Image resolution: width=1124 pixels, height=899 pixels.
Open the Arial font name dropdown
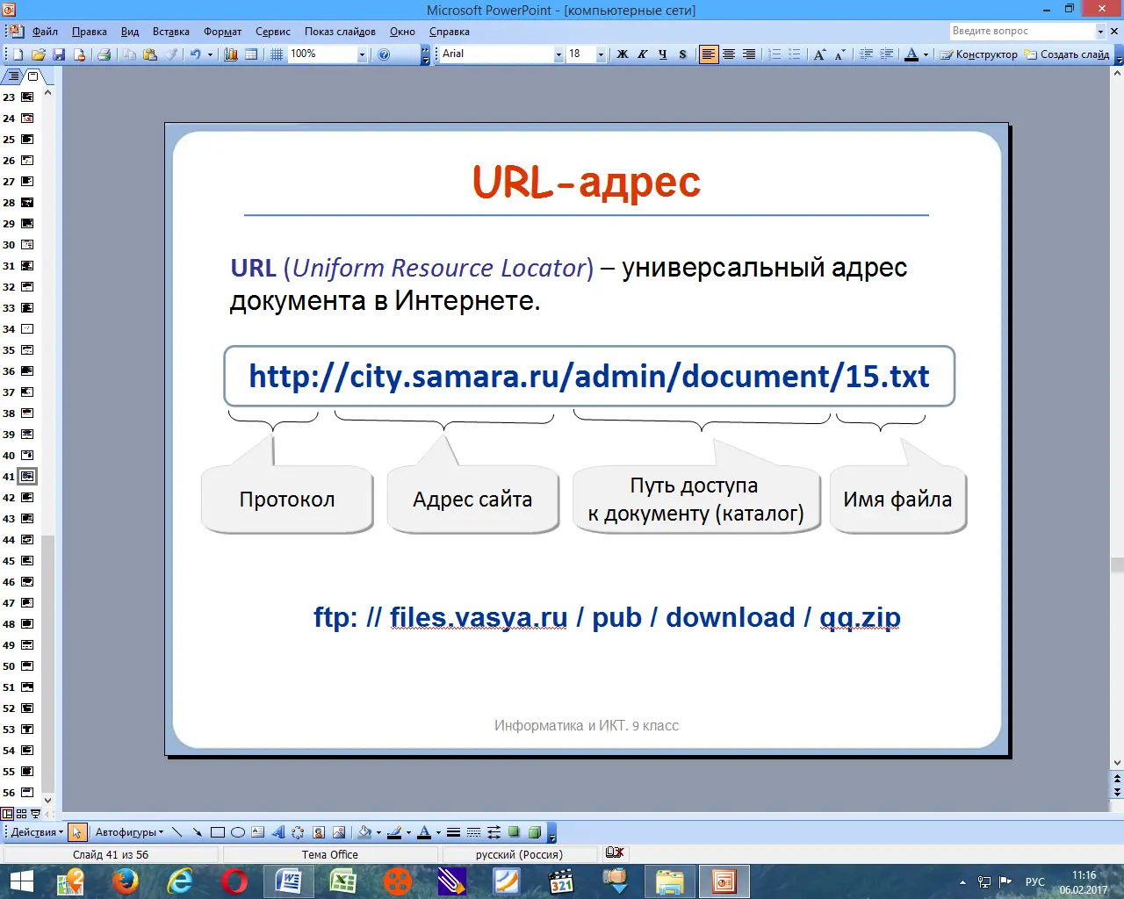tap(558, 54)
